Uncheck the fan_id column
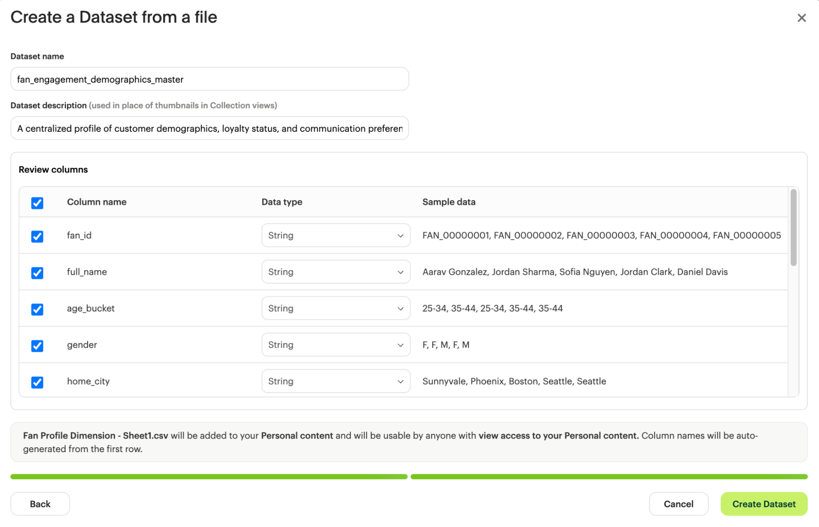 [x=37, y=236]
